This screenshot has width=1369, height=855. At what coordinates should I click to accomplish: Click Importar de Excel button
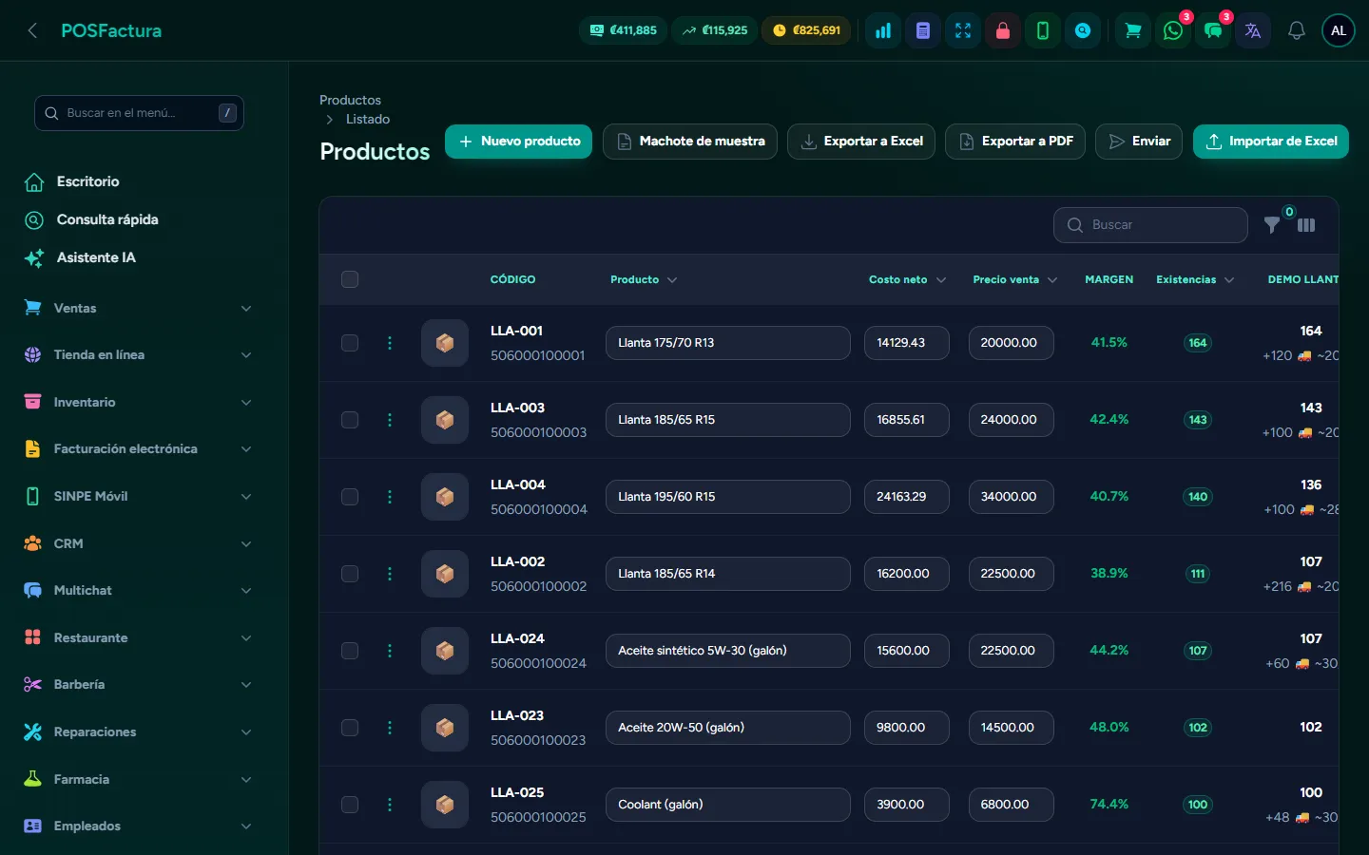[1271, 142]
